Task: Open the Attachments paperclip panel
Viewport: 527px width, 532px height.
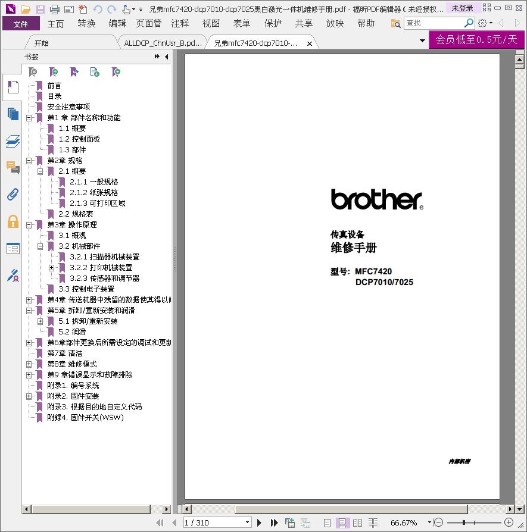Action: 13,195
